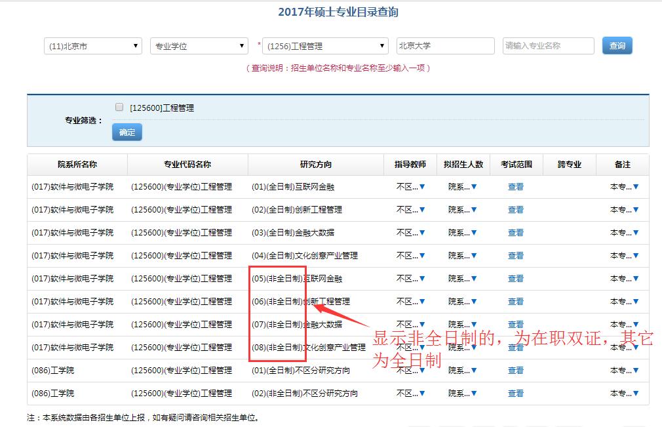Open the province dropdown showing (11)北京市
The height and width of the screenshot is (427, 662).
pyautogui.click(x=92, y=46)
